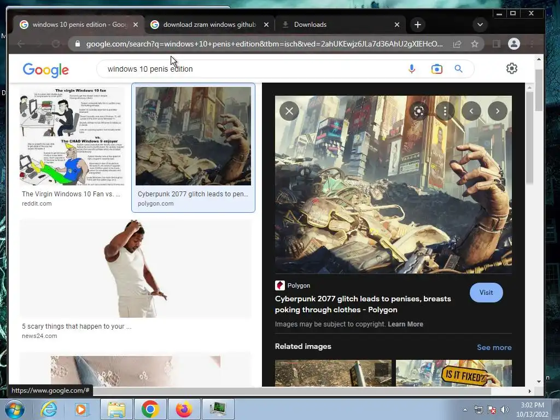
Task: Click the page scrollbar down arrow
Action: pyautogui.click(x=539, y=381)
